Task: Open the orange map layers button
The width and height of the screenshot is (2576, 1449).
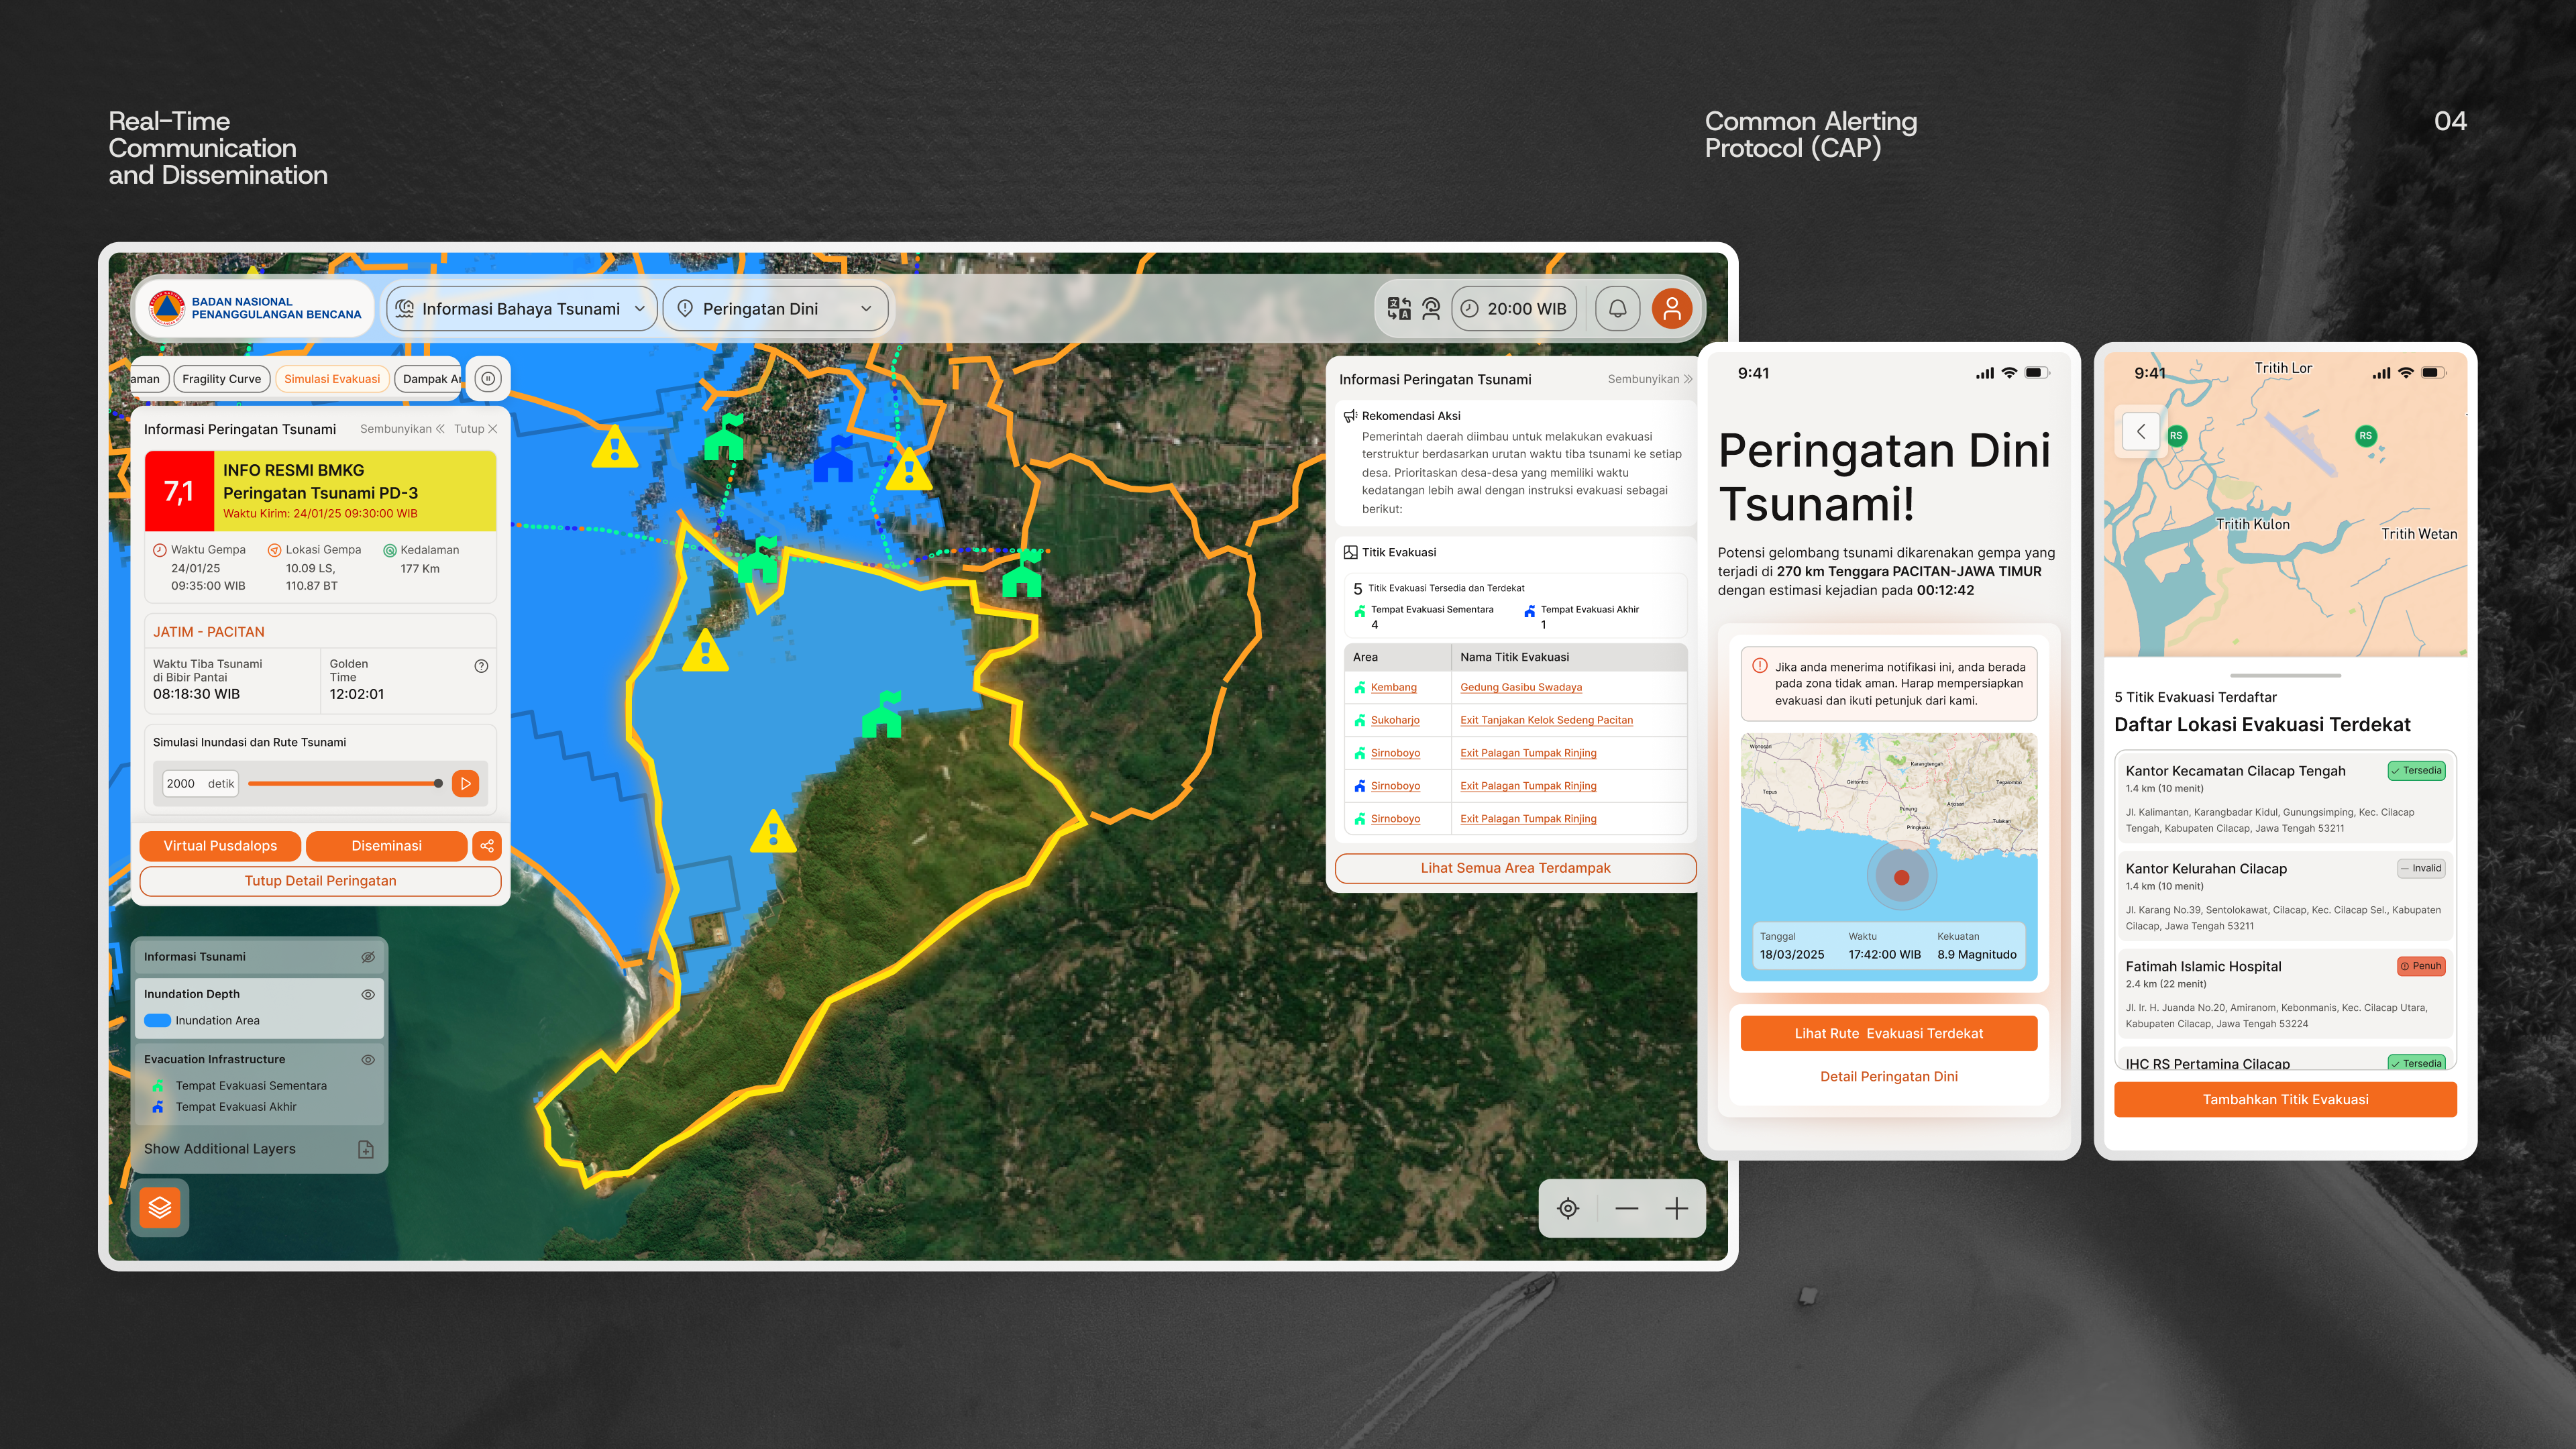Action: click(160, 1208)
